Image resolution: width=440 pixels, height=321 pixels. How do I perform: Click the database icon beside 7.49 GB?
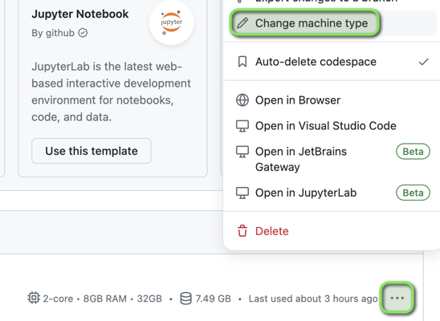pos(185,299)
